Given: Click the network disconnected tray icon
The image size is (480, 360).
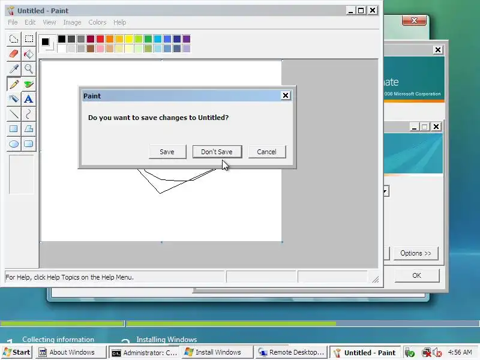Looking at the screenshot, I should [x=426, y=353].
